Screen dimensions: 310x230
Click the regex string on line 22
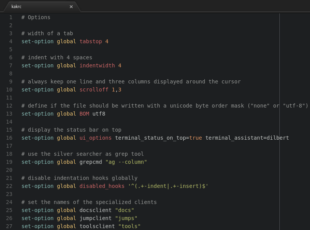coord(168,186)
